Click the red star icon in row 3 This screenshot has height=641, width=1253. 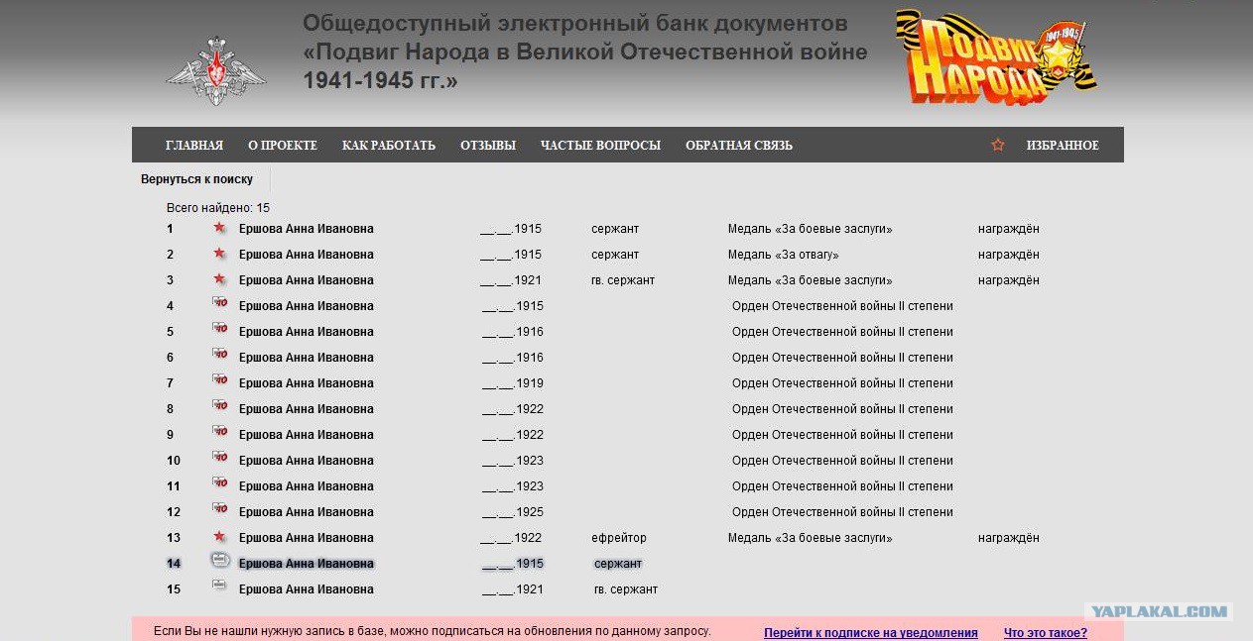219,279
